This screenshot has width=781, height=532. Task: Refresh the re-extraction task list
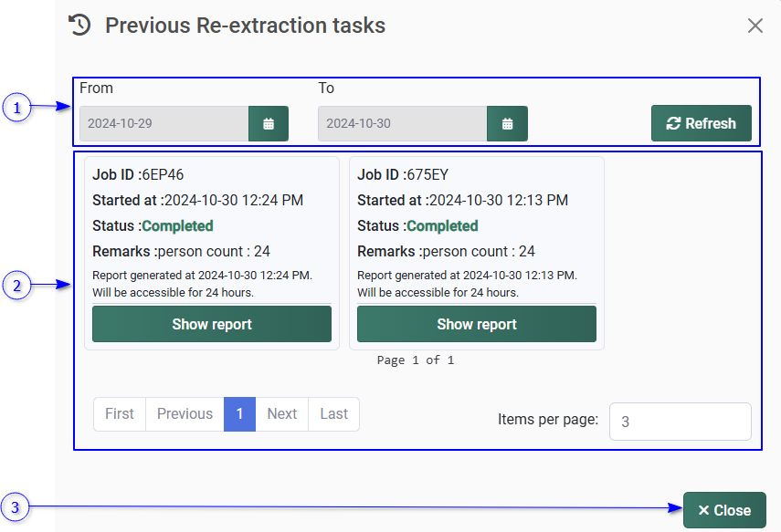pyautogui.click(x=701, y=124)
